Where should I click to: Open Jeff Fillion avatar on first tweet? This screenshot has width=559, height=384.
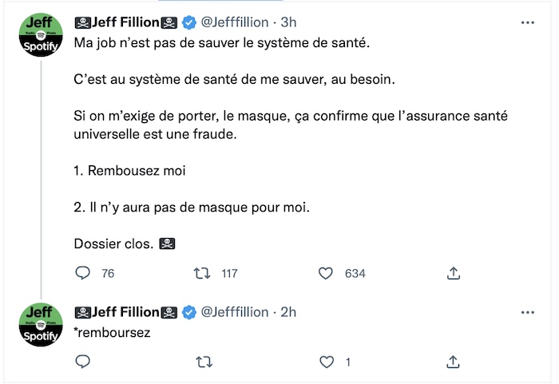(41, 34)
